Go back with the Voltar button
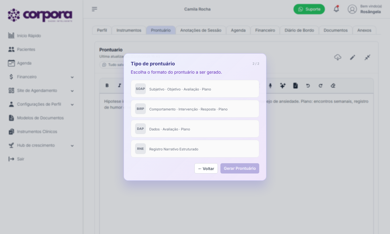The width and height of the screenshot is (390, 234). click(x=206, y=168)
